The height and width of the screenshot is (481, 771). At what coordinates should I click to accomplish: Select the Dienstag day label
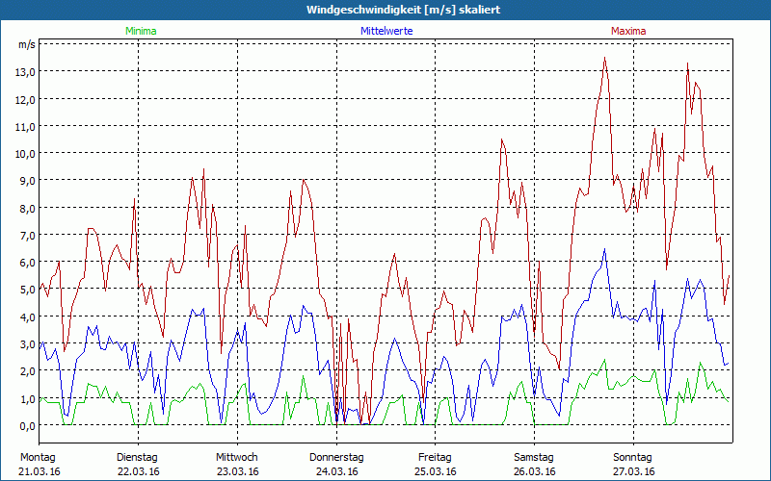(x=137, y=457)
